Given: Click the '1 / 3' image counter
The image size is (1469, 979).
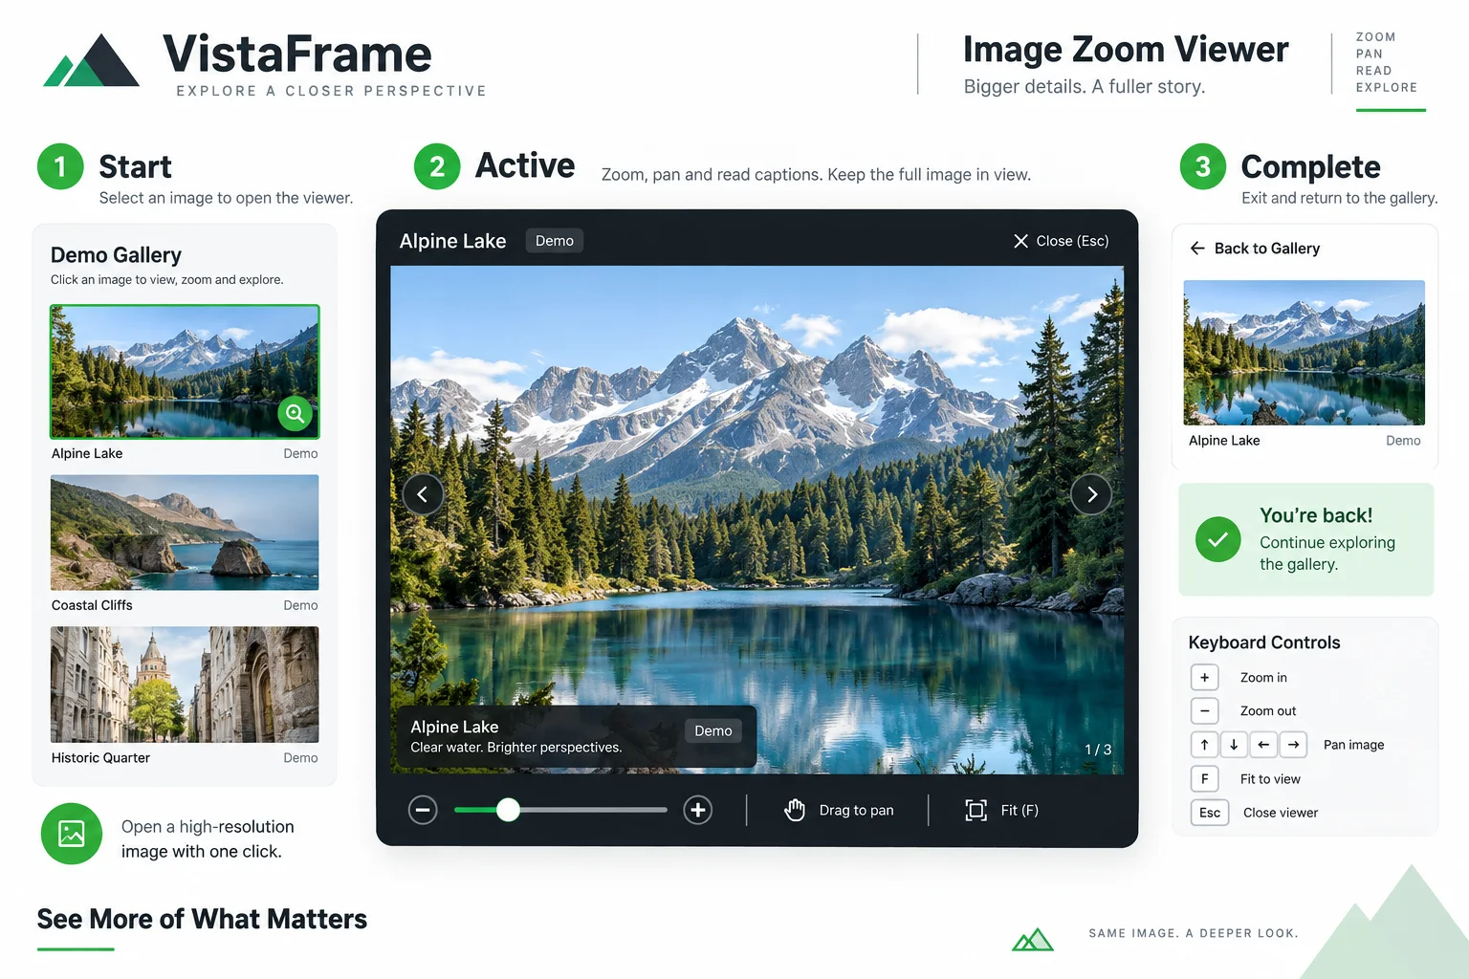Looking at the screenshot, I should [1098, 750].
